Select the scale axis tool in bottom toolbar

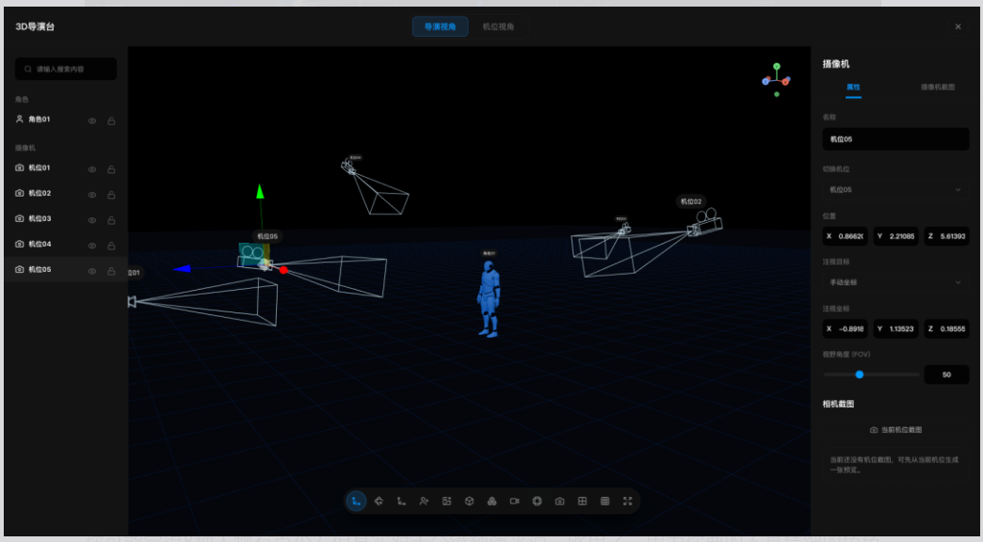click(401, 502)
